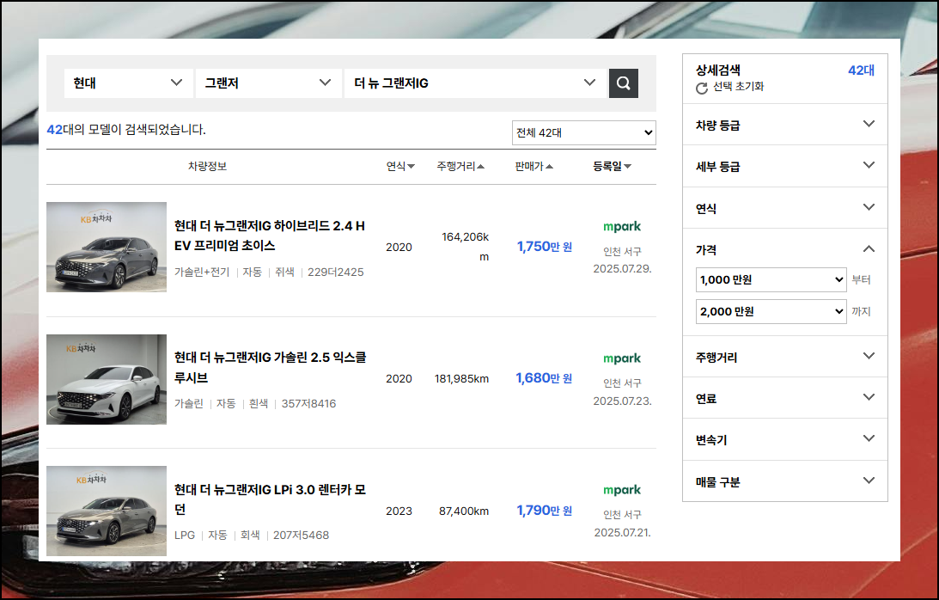The height and width of the screenshot is (600, 939).
Task: Click the 1,750만 원 price
Action: point(545,247)
